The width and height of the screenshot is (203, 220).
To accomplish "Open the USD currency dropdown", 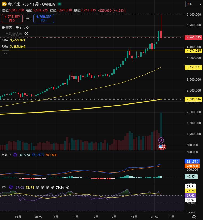I will click(194, 4).
